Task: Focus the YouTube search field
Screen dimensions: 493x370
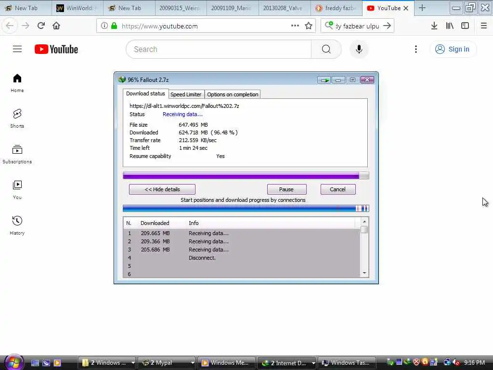Action: pyautogui.click(x=219, y=49)
